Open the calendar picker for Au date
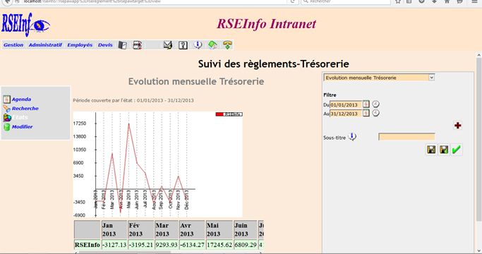Viewport: 482px width, 254px height. pyautogui.click(x=366, y=113)
